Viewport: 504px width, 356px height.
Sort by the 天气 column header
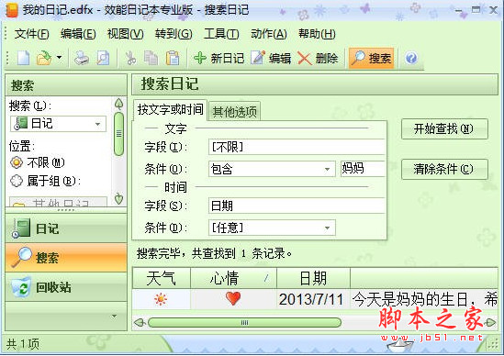(x=162, y=278)
